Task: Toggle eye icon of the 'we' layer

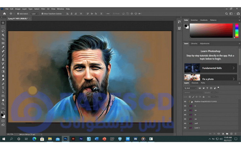Action: pyautogui.click(x=185, y=110)
